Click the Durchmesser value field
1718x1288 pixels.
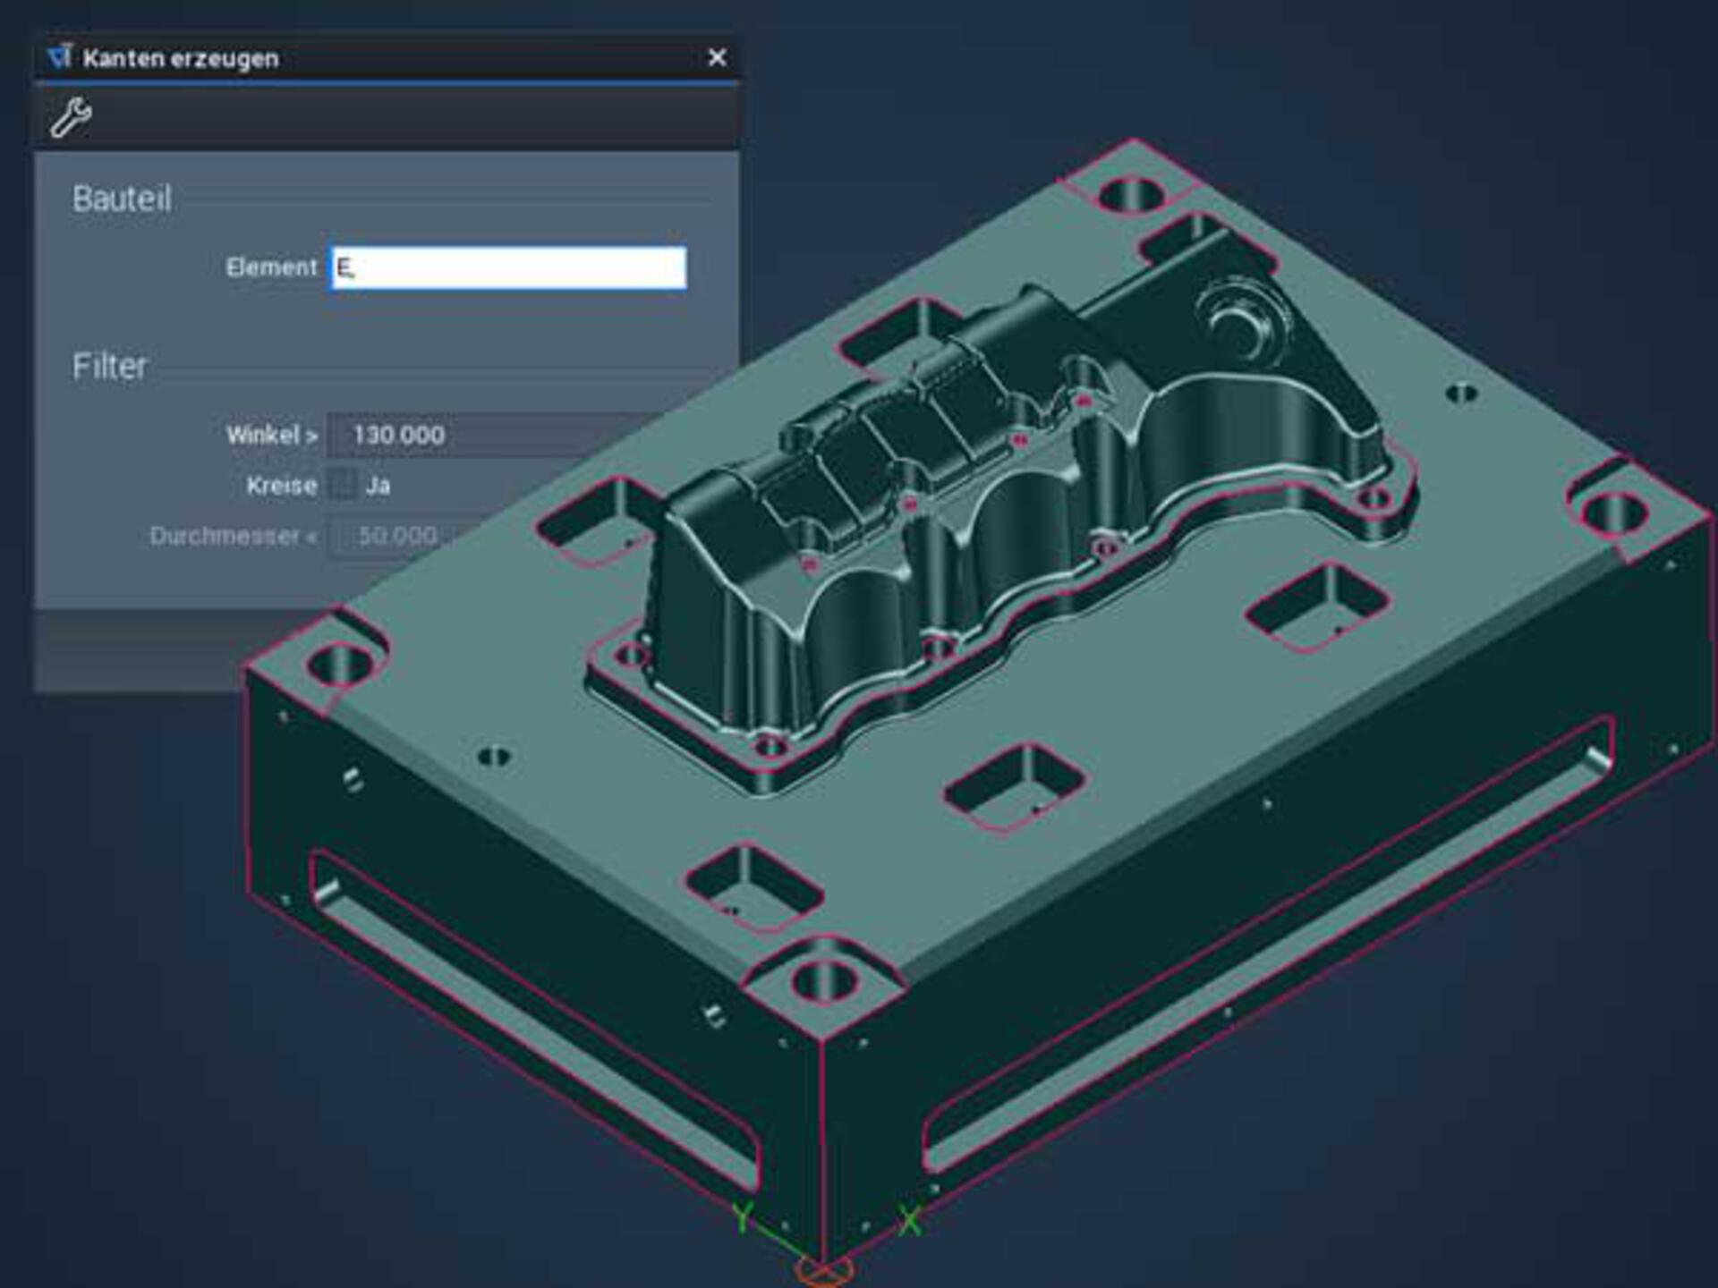(398, 536)
